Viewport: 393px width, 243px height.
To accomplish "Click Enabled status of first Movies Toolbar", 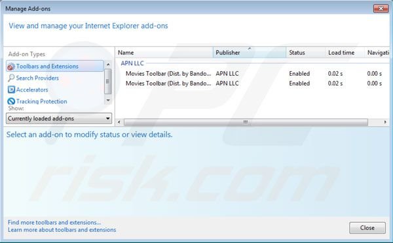I will (x=299, y=74).
